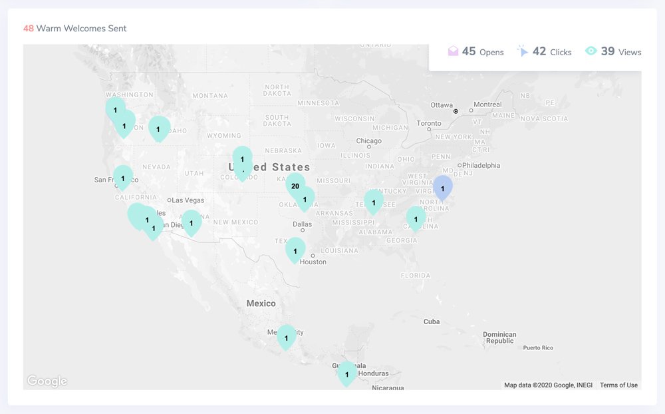The image size is (665, 414).
Task: Click the envelope Opens icon
Action: pos(454,51)
